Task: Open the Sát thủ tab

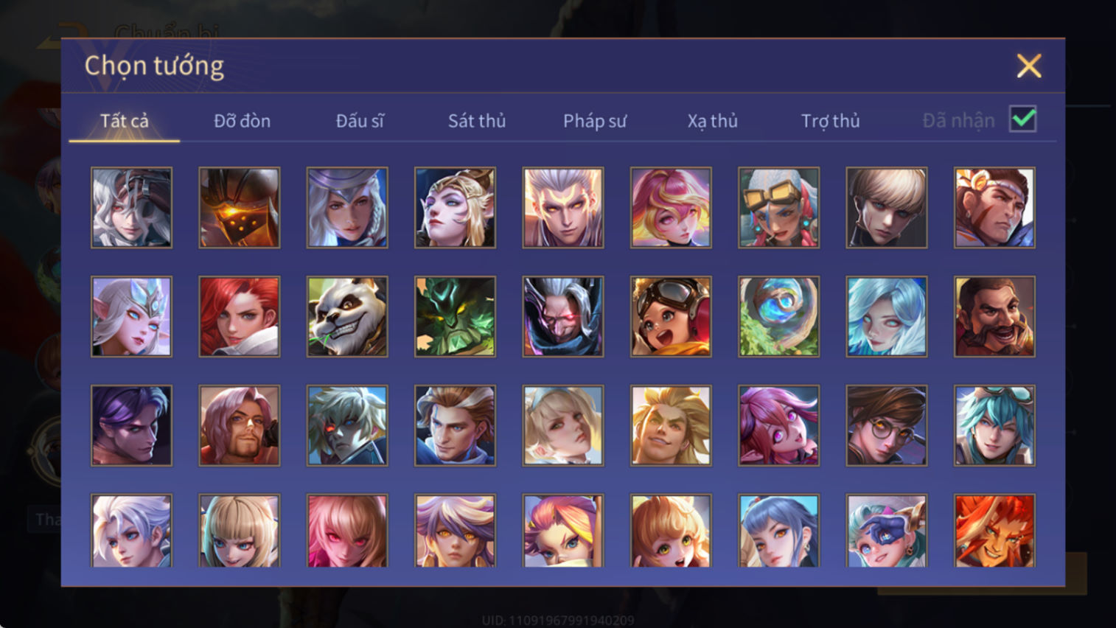Action: click(477, 121)
